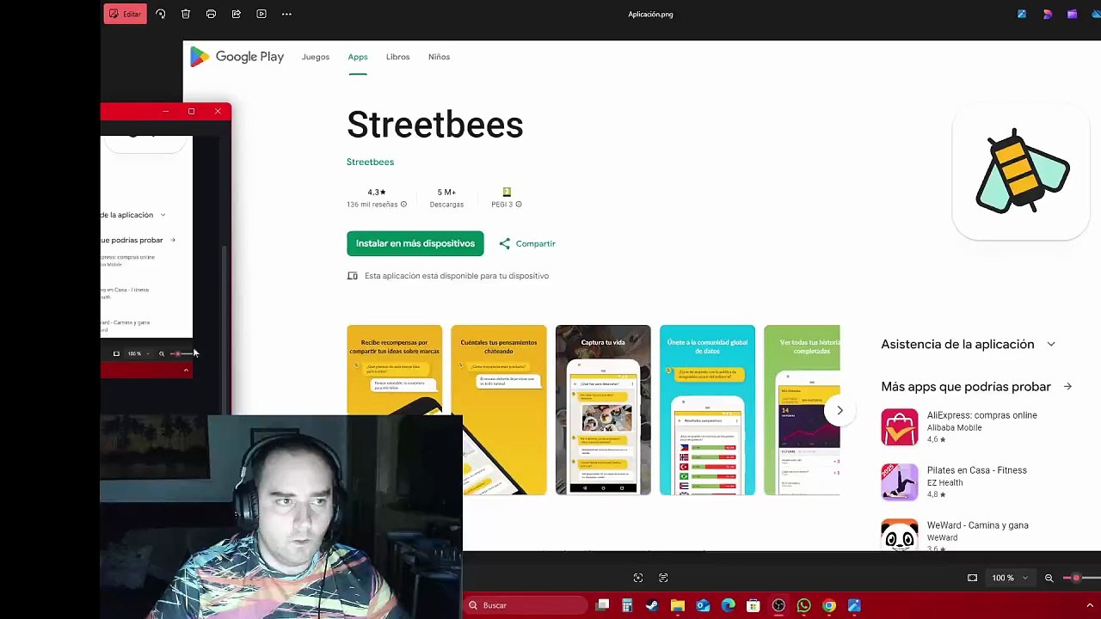
Task: Delete the image using the trash icon
Action: 186,14
